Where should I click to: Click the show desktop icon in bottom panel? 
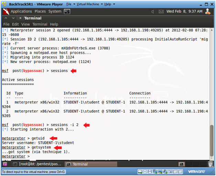[5, 164]
